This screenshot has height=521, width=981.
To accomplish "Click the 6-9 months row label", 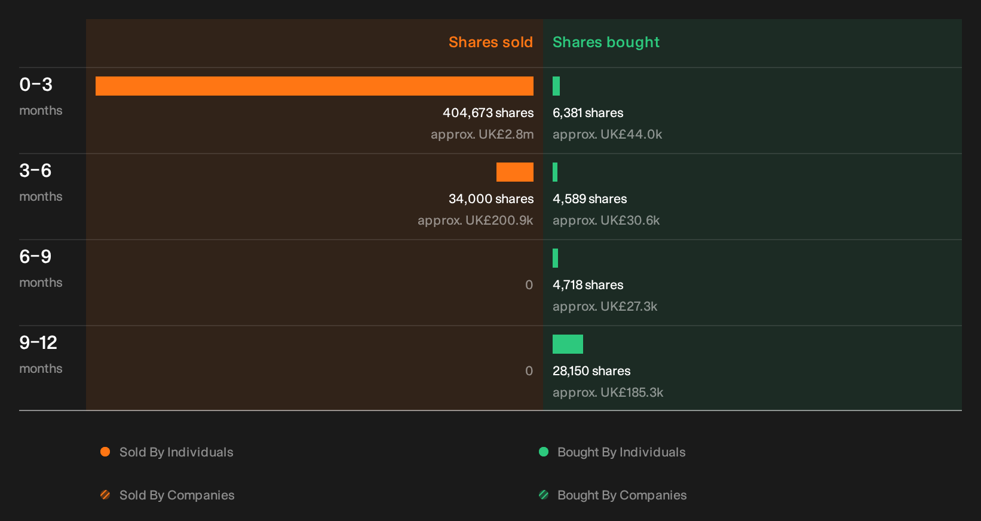I will click(41, 268).
